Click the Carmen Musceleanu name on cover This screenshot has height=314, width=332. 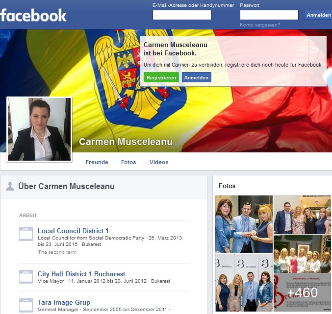point(126,142)
